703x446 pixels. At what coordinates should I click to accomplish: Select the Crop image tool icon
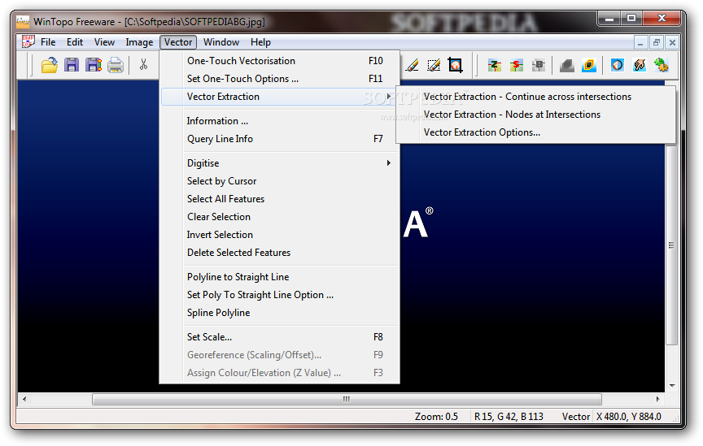coord(455,65)
